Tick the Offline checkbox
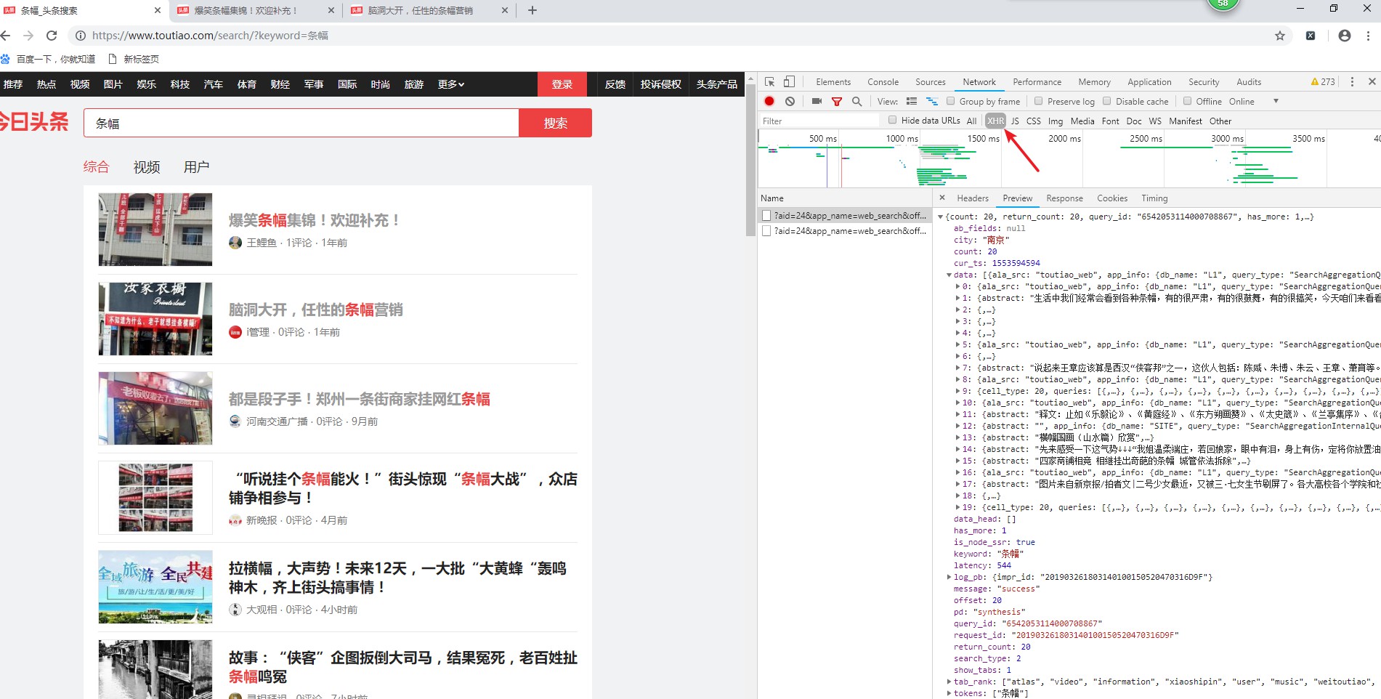Screen dimensions: 1381x699 click(x=1188, y=101)
